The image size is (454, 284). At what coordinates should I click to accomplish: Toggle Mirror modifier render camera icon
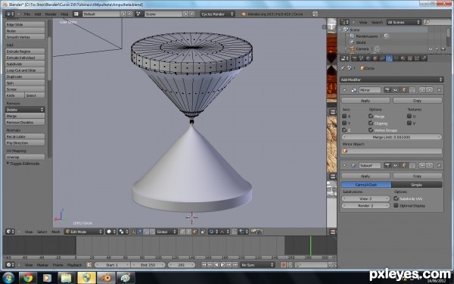pos(387,90)
